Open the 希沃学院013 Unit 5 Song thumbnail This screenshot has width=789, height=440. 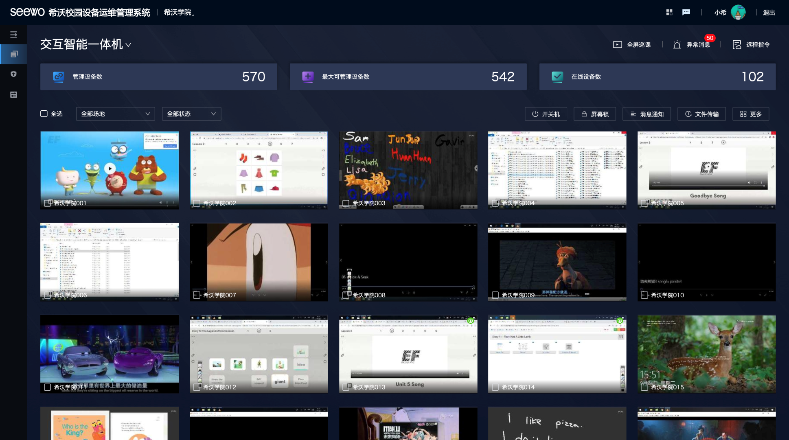click(x=408, y=354)
